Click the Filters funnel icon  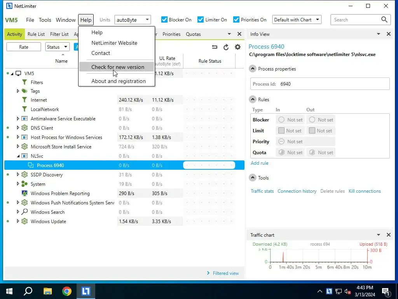(24, 82)
